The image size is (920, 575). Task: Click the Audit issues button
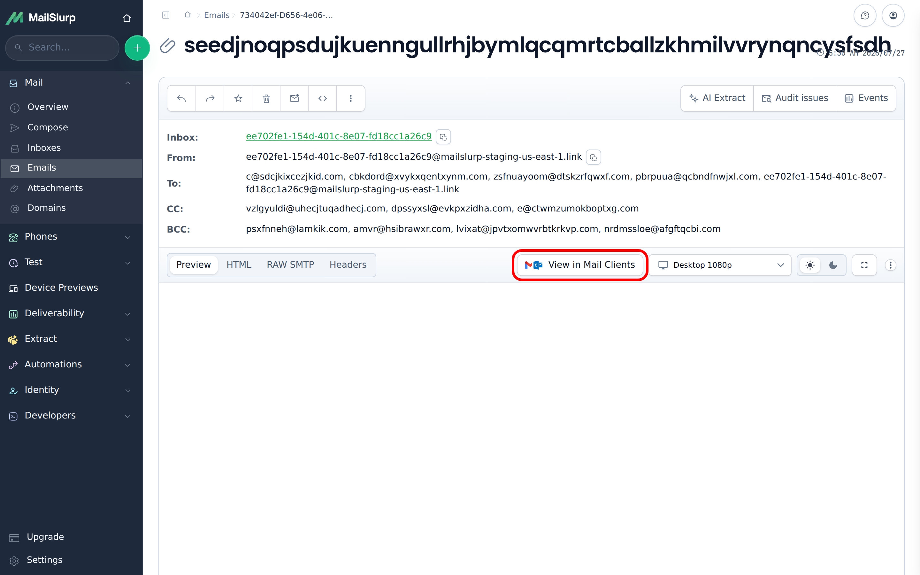click(794, 98)
